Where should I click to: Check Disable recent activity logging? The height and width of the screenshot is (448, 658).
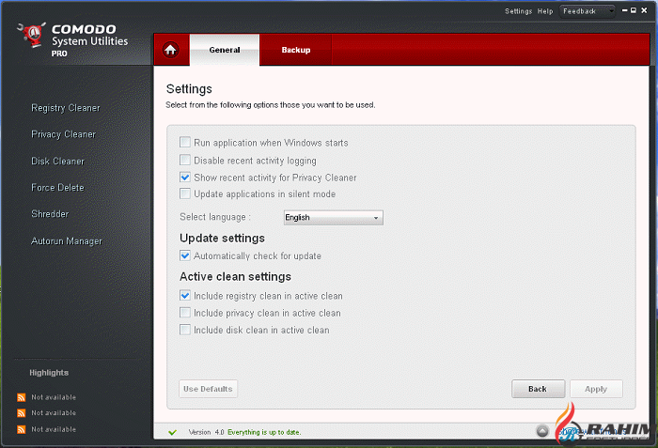pos(185,160)
